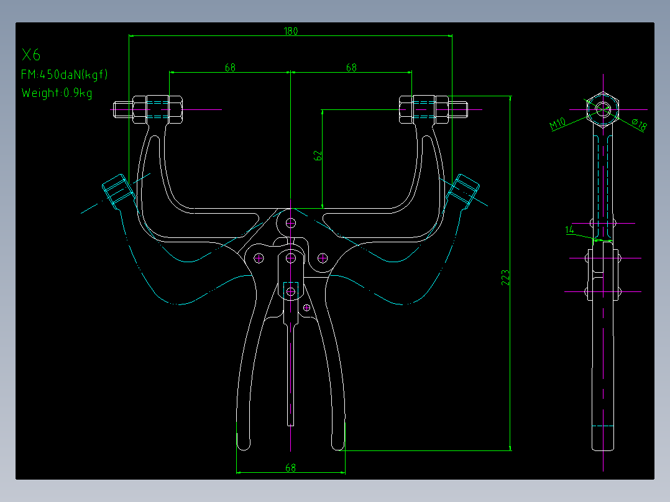
Task: Click the "223" overall height dimension
Action: coord(505,278)
